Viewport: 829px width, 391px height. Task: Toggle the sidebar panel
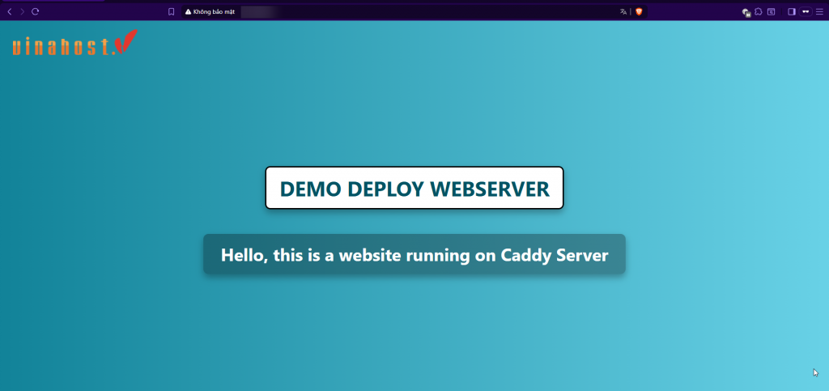[x=792, y=12]
